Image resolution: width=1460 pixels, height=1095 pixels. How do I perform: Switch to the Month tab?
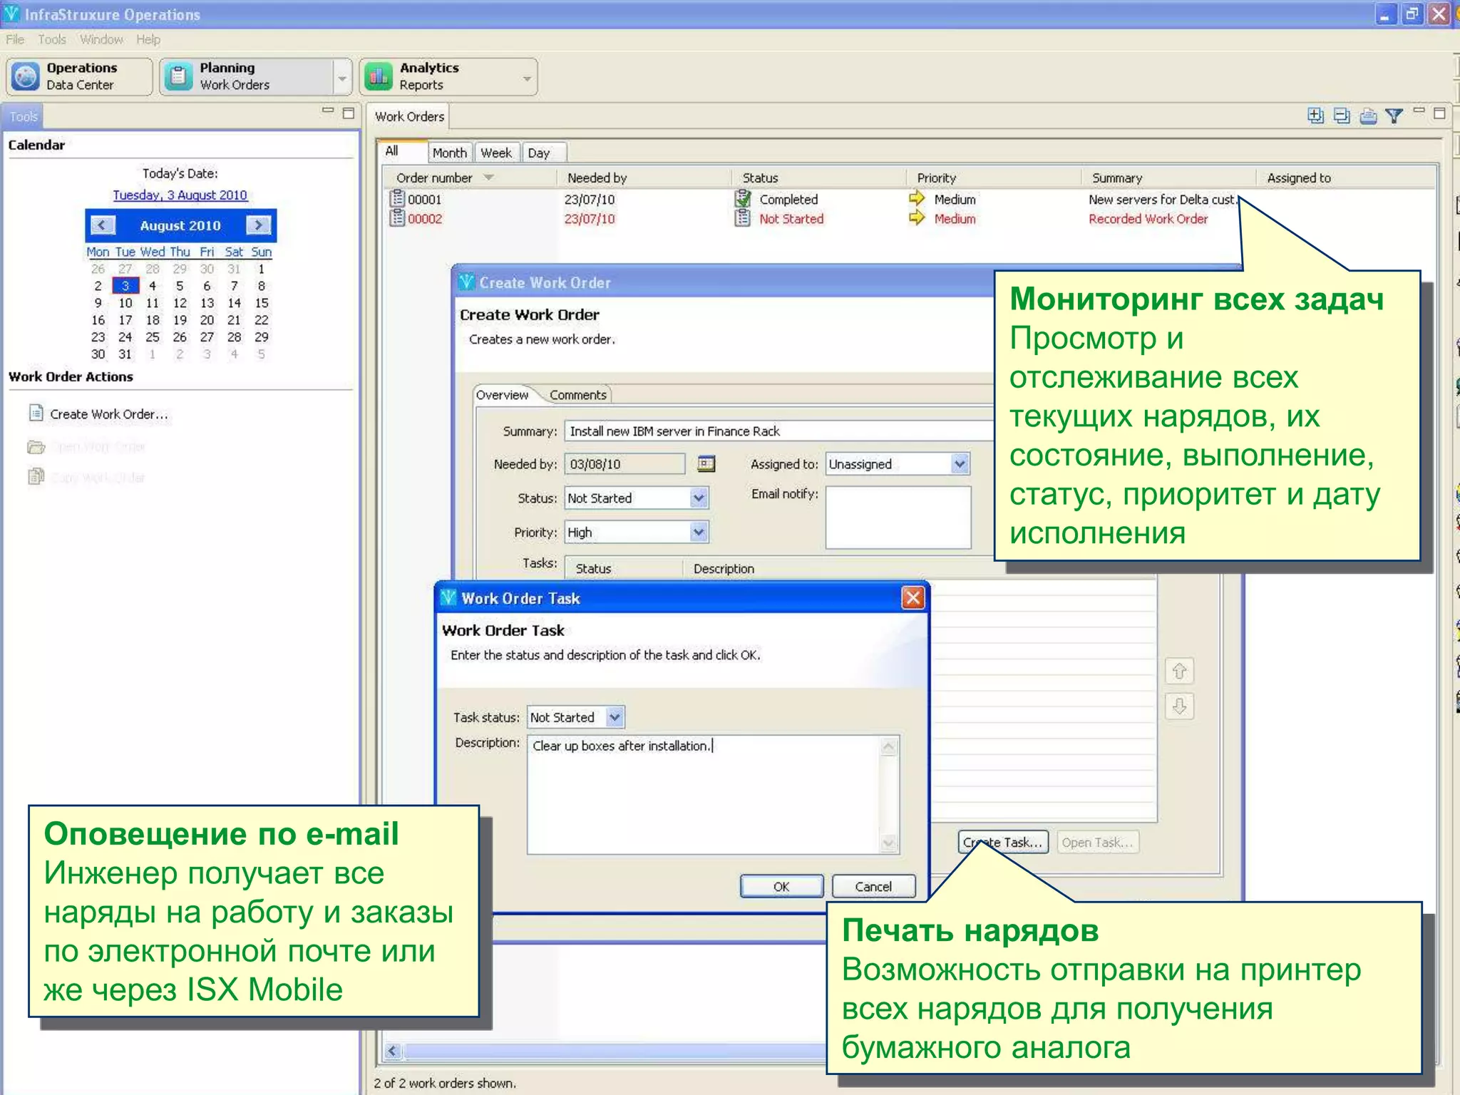coord(449,153)
